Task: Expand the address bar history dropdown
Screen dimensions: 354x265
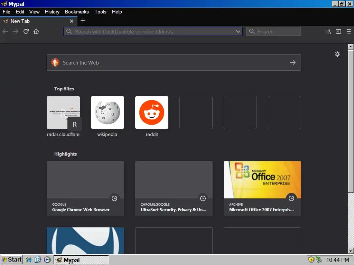Action: click(238, 31)
